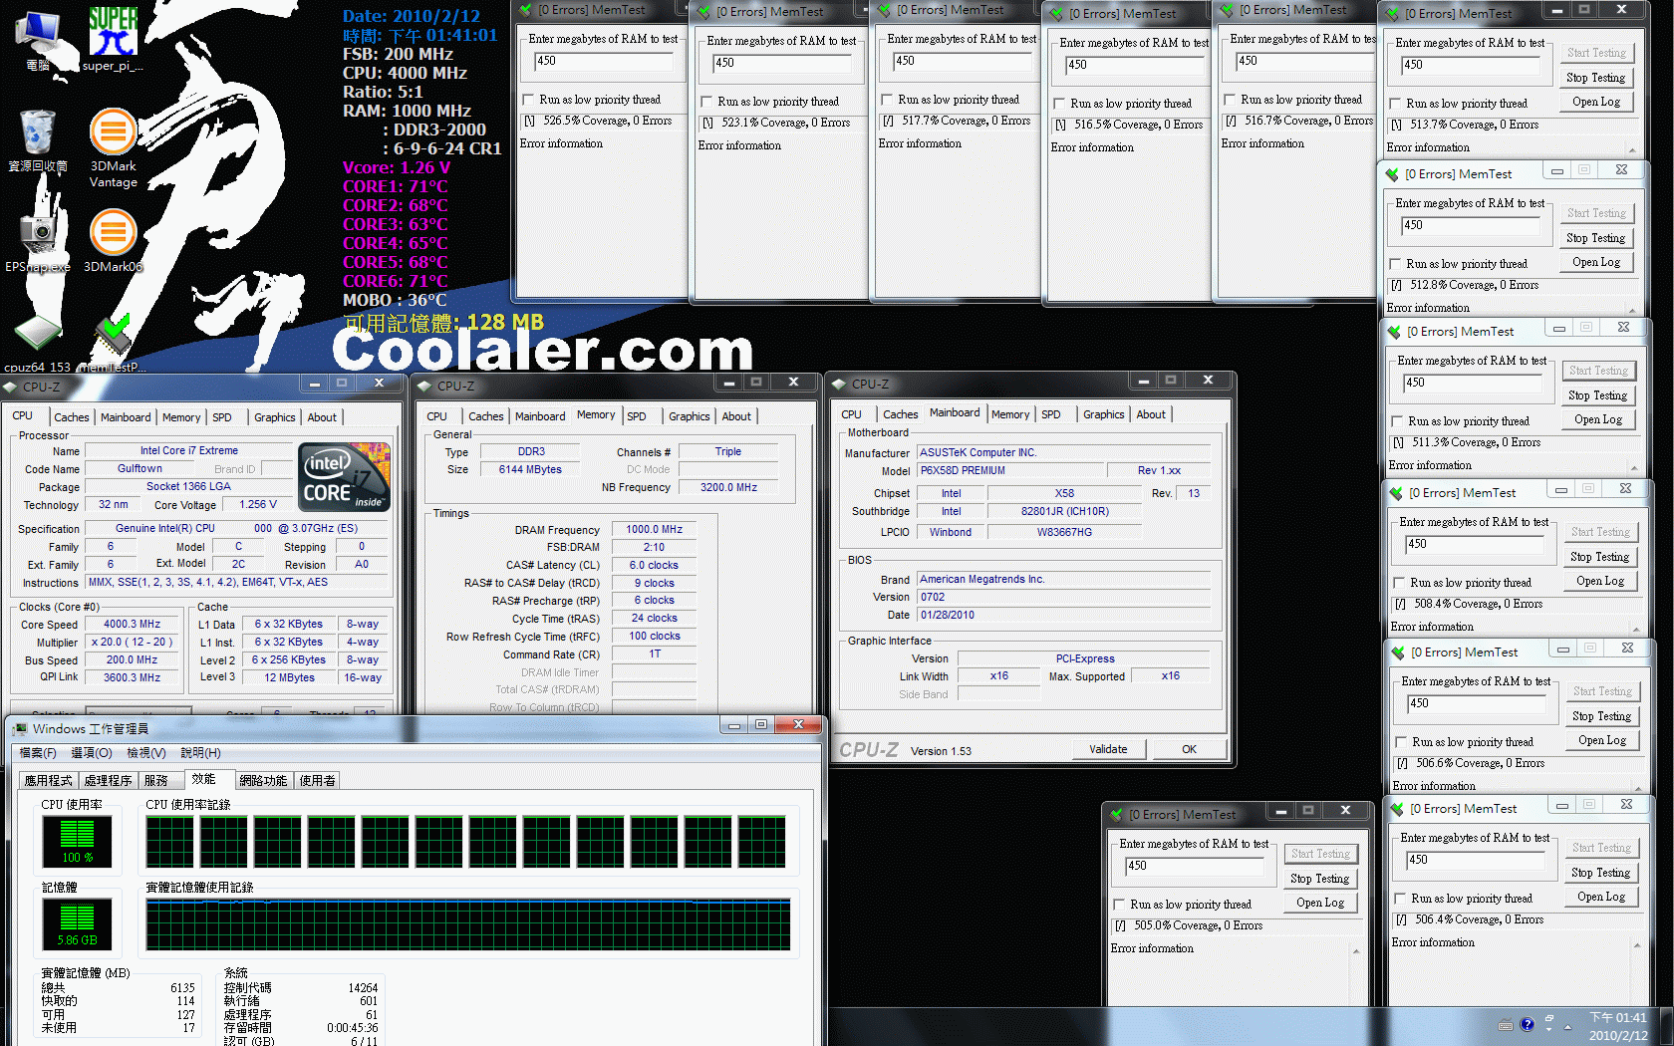The width and height of the screenshot is (1674, 1046).
Task: Open Graphics tab in the CPU-Z Mainboard window
Action: (x=1103, y=415)
